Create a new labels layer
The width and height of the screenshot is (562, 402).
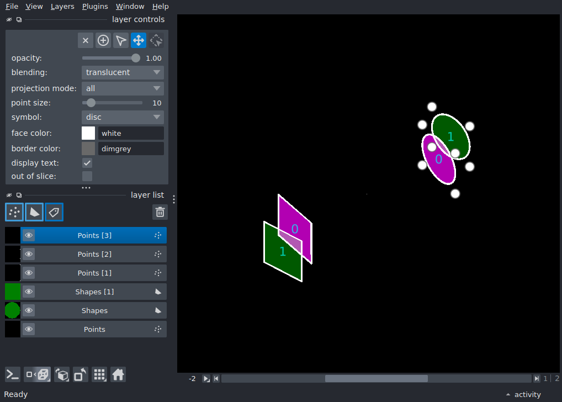point(54,212)
